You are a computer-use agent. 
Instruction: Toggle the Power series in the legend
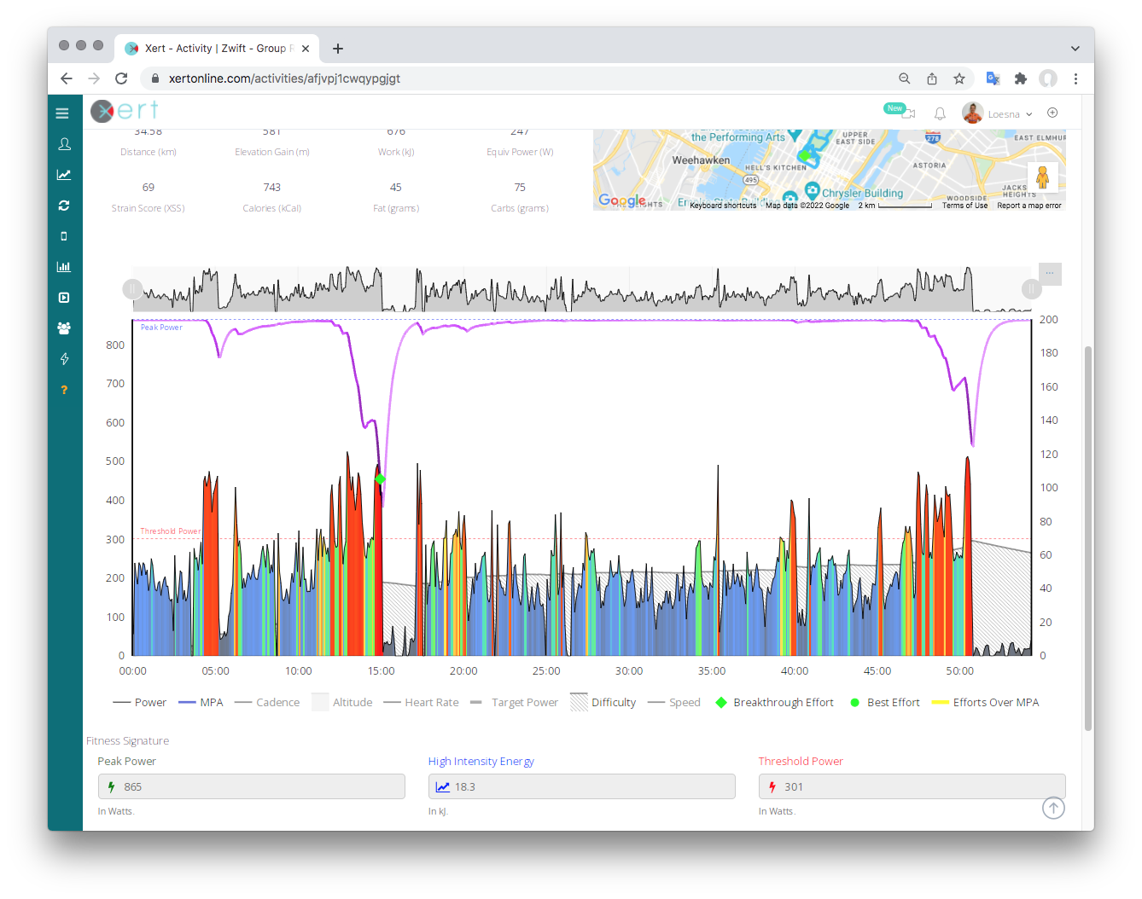tap(140, 703)
